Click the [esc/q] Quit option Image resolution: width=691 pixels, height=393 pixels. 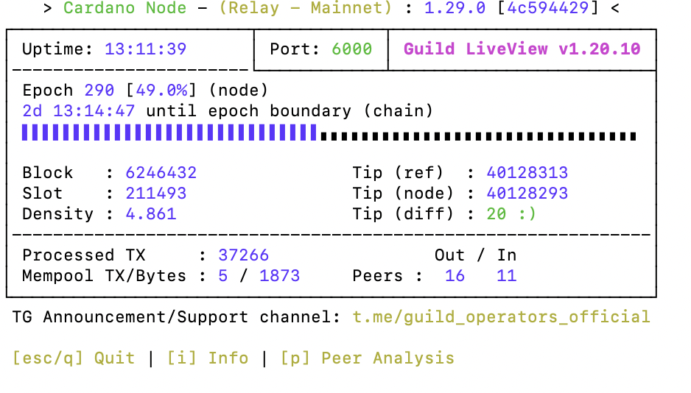74,358
